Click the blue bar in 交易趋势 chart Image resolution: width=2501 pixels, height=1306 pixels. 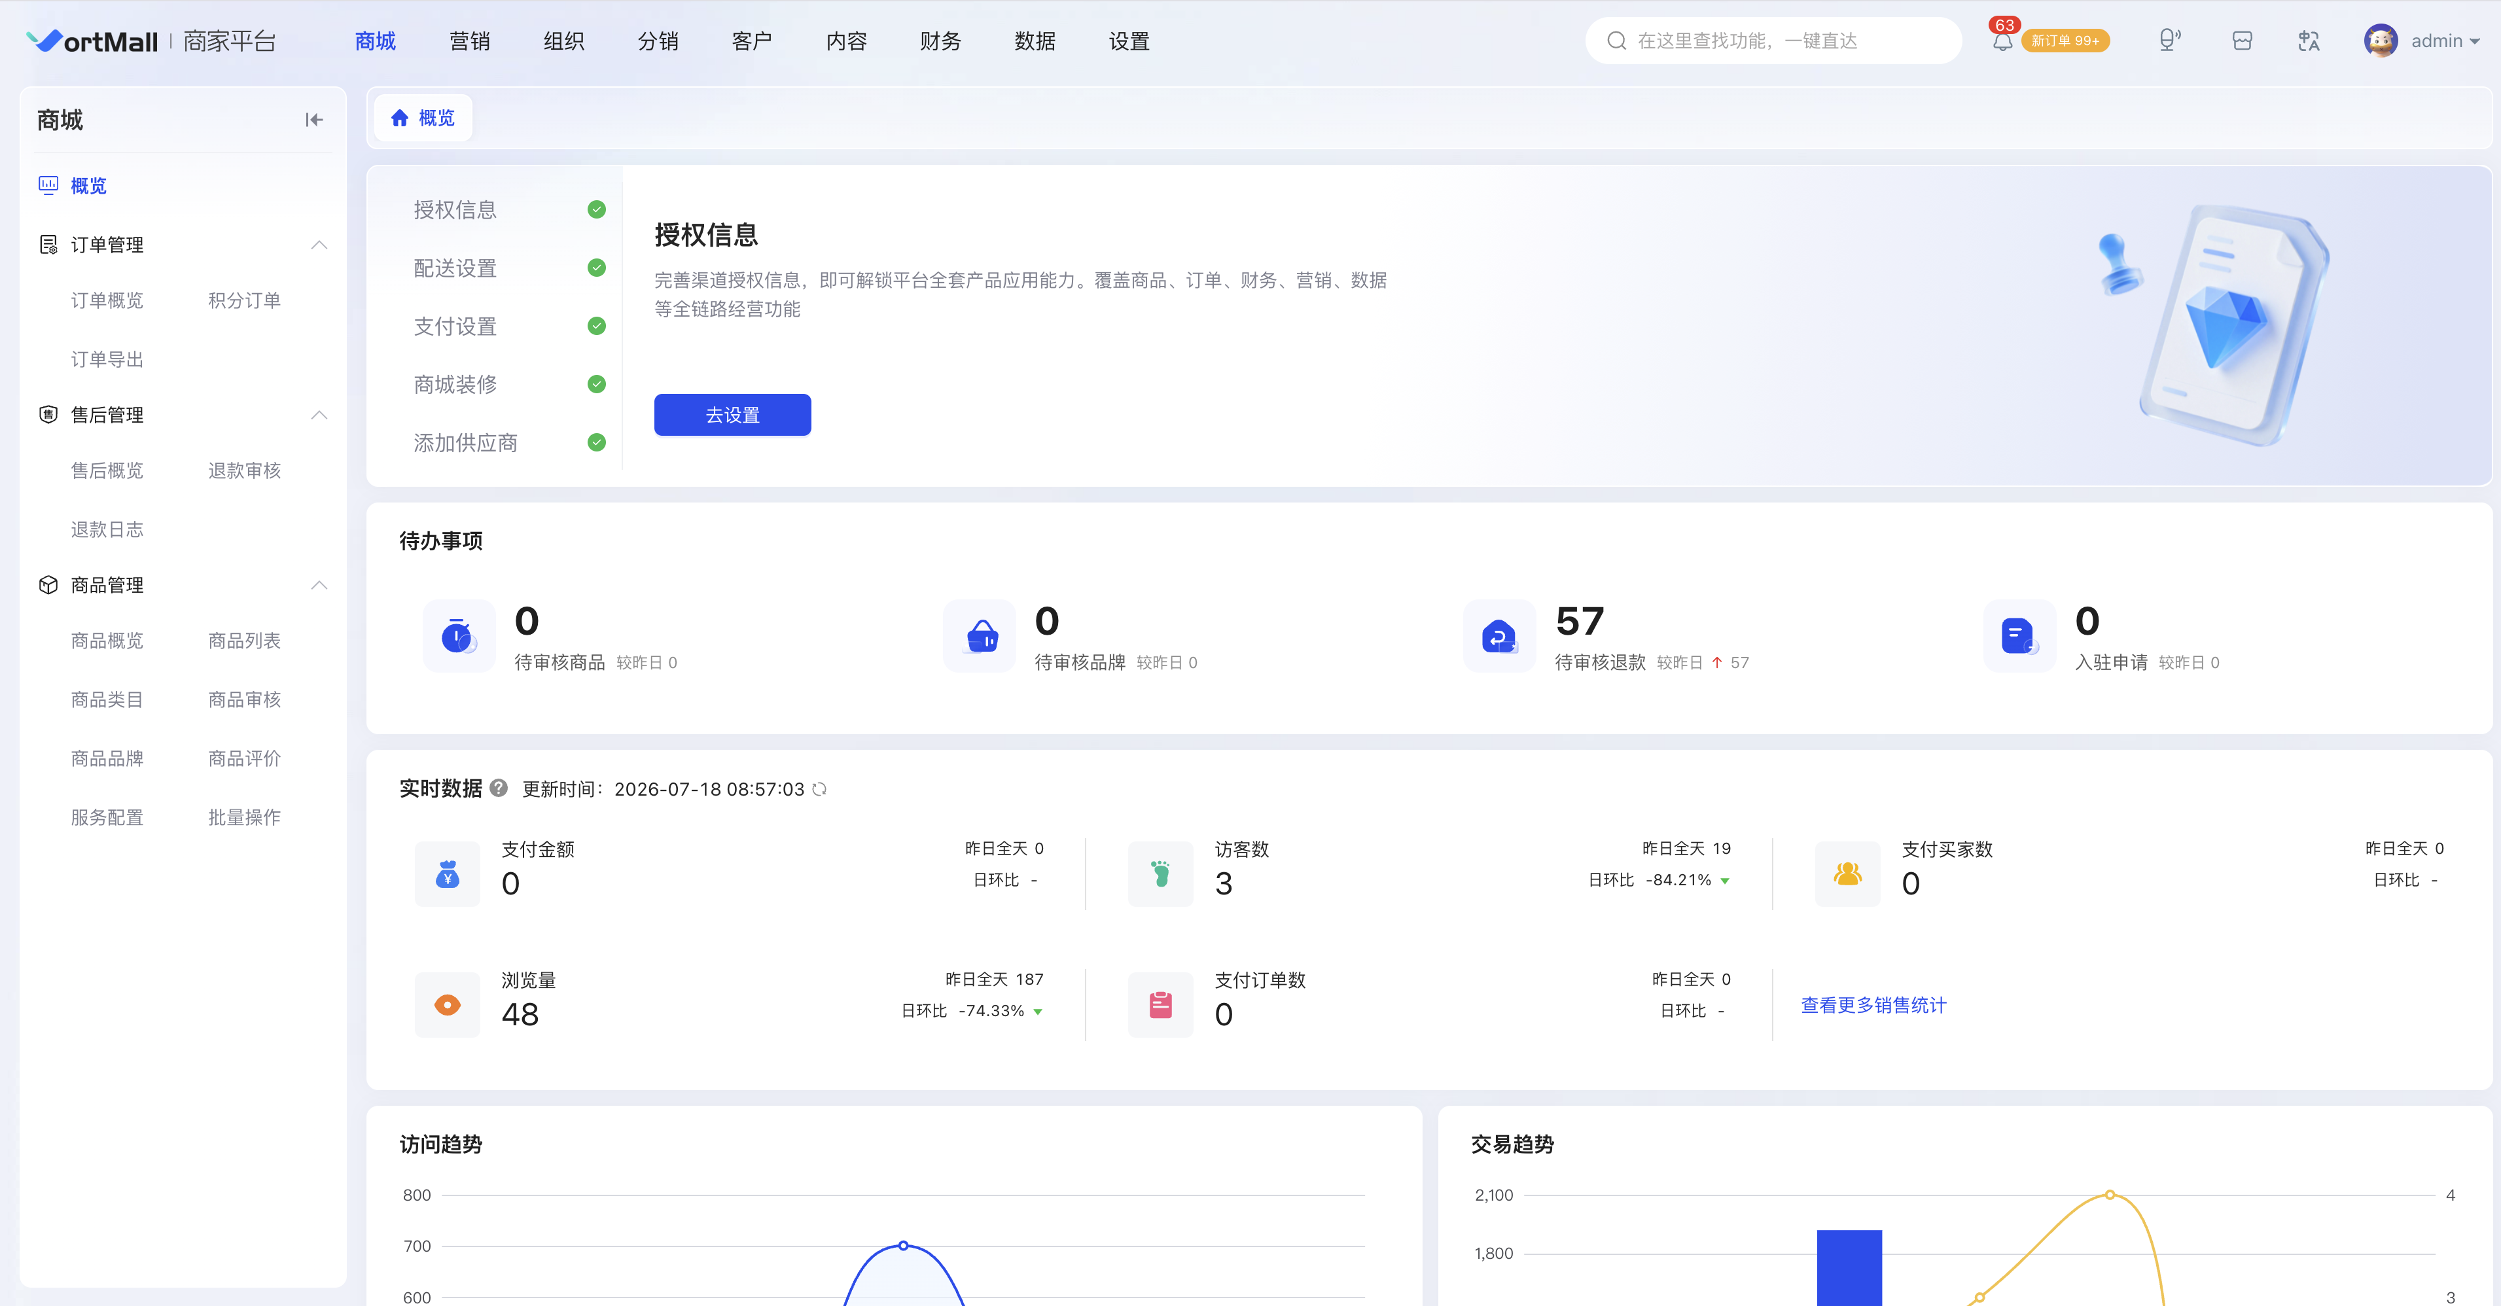1849,1268
